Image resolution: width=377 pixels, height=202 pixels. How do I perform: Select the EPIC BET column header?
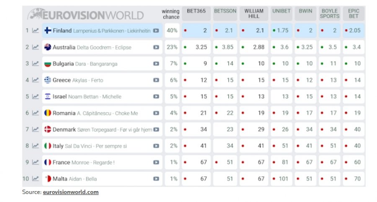[x=354, y=13]
